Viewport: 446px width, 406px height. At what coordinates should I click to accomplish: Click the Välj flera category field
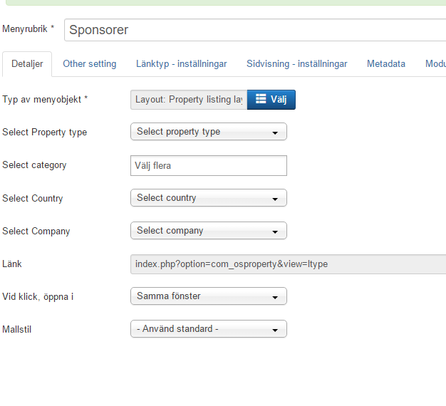[x=208, y=166]
